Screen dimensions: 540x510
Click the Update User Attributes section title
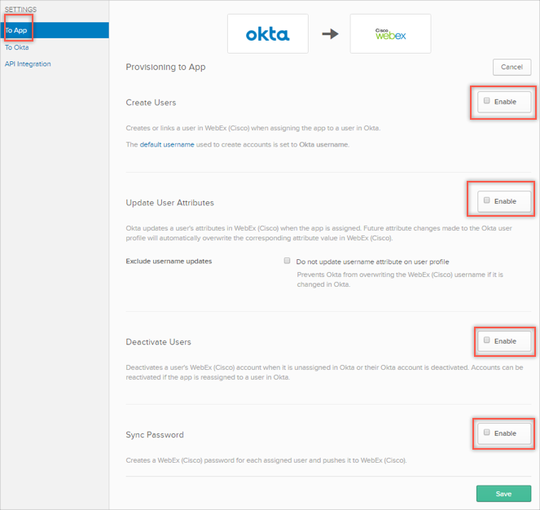tap(169, 202)
